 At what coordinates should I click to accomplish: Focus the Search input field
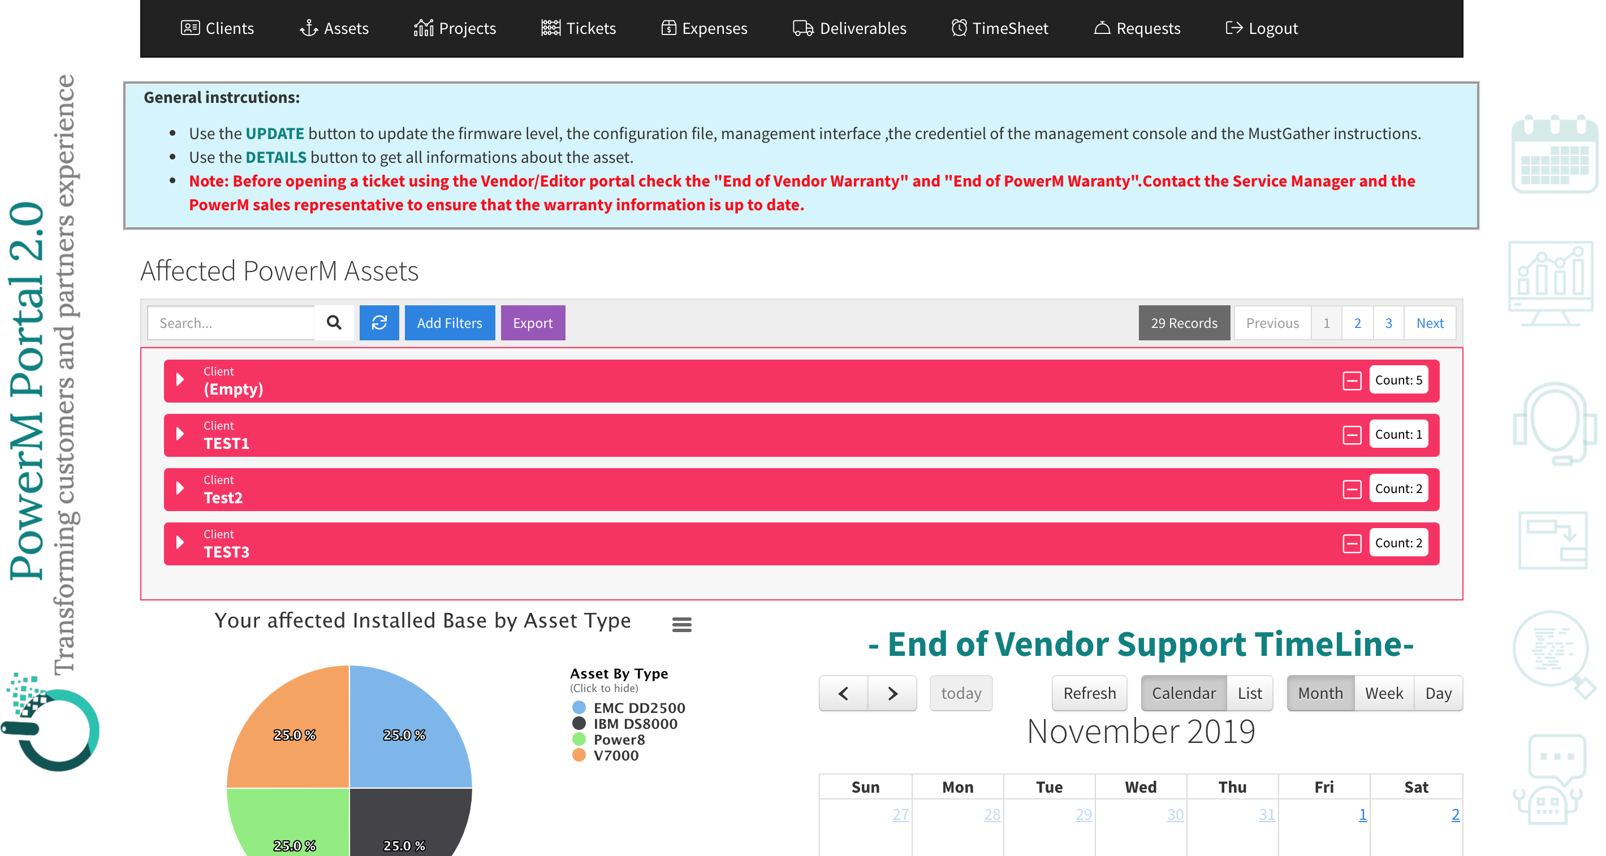[x=231, y=322]
